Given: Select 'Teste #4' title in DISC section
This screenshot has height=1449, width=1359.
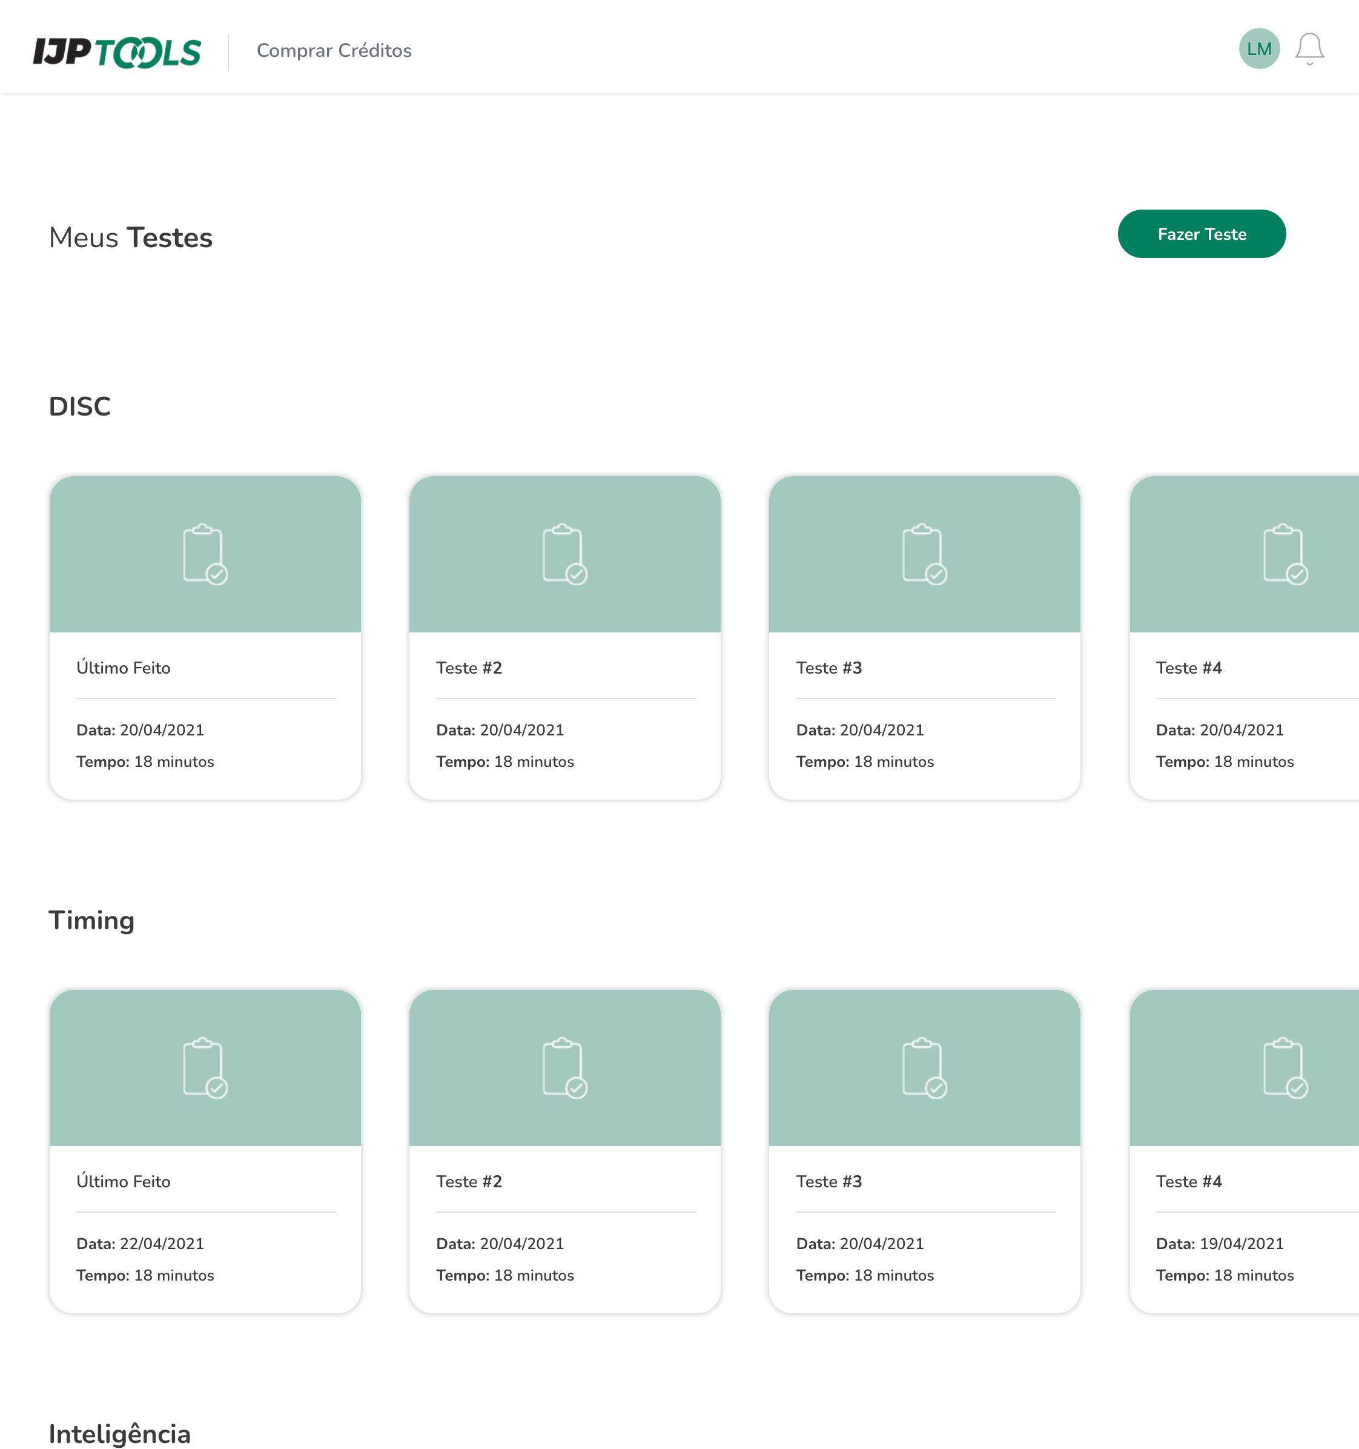Looking at the screenshot, I should click(1188, 668).
